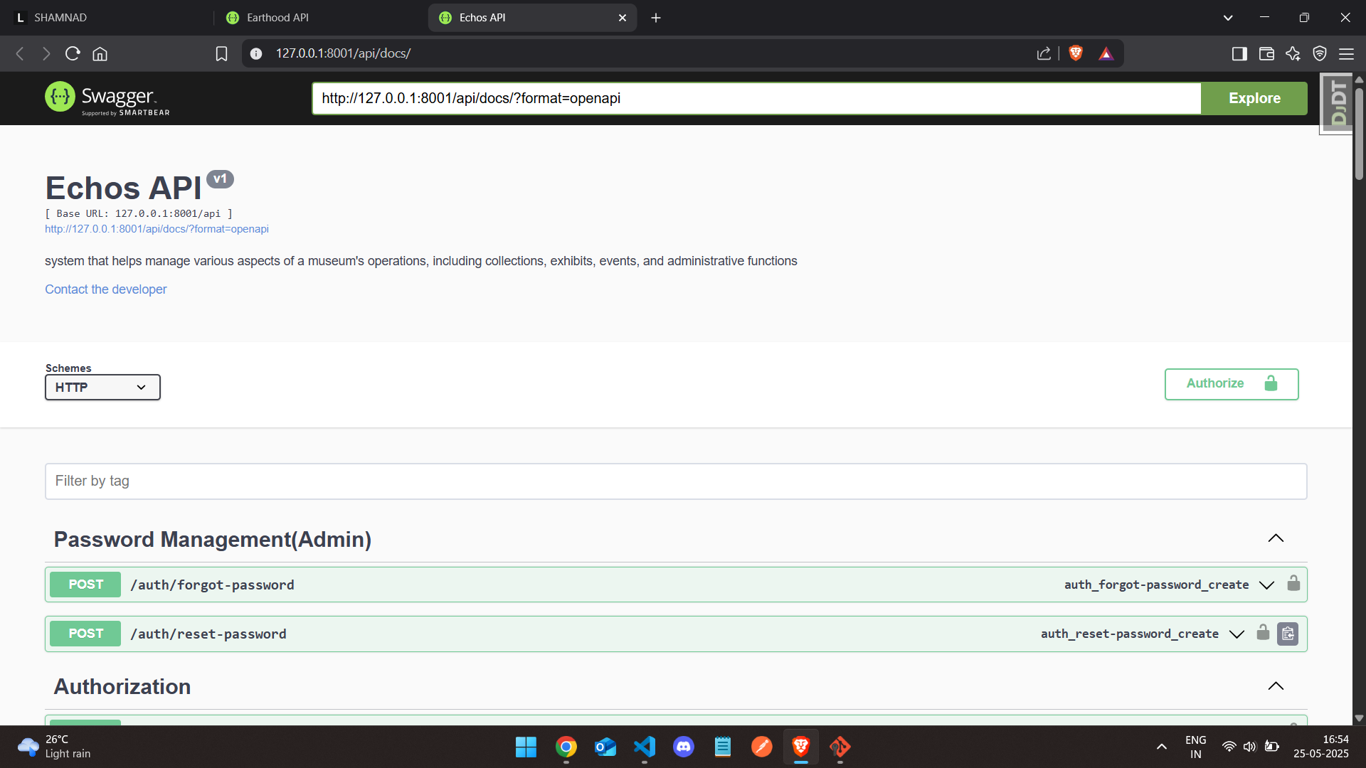This screenshot has width=1366, height=768.
Task: Collapse the Password Management(Admin) section
Action: [1276, 538]
